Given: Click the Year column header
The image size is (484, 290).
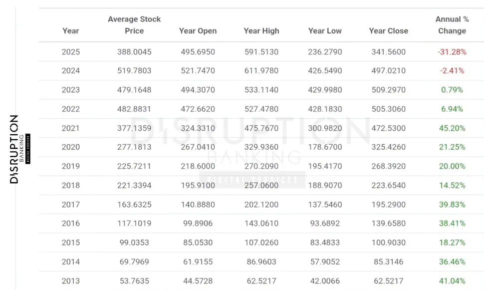Looking at the screenshot, I should (x=71, y=31).
